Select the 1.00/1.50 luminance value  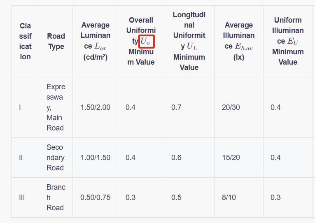coord(95,158)
